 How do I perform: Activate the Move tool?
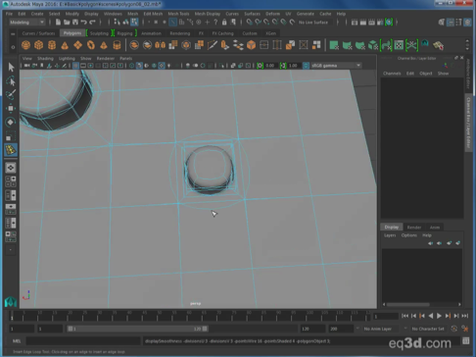11,108
